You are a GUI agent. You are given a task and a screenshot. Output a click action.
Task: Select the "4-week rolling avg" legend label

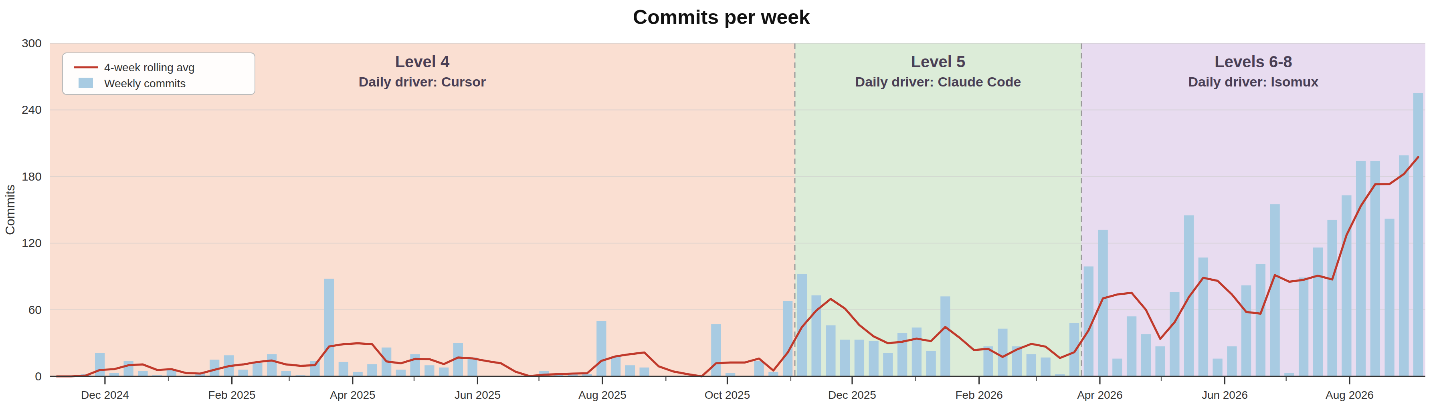click(x=149, y=68)
